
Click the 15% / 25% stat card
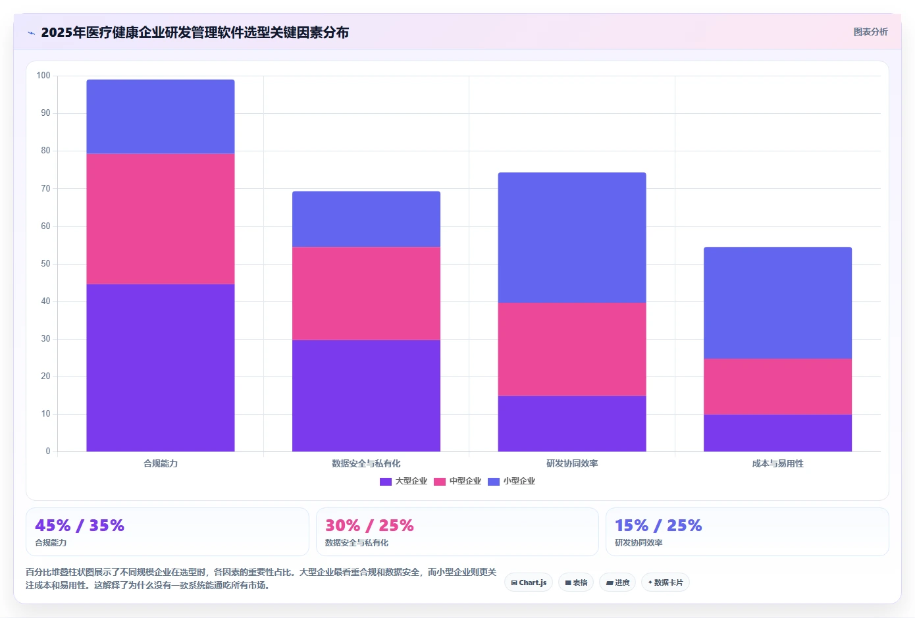coord(747,532)
